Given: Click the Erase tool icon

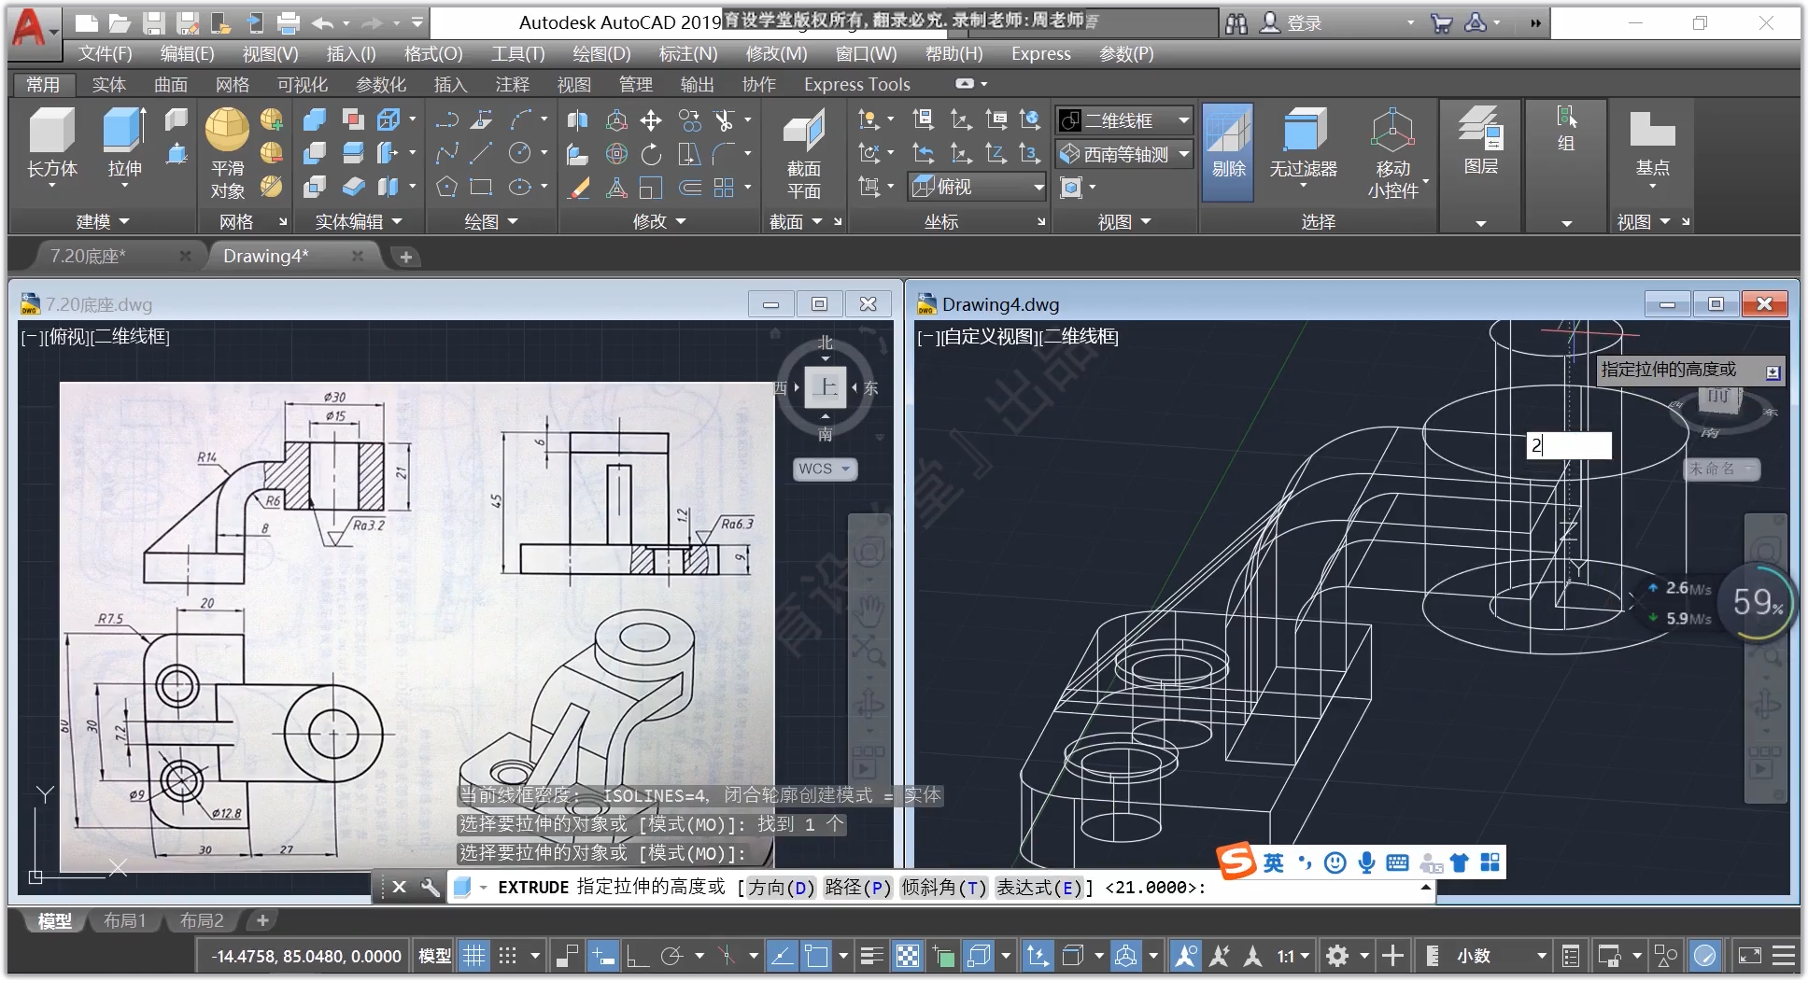Looking at the screenshot, I should click(x=579, y=187).
